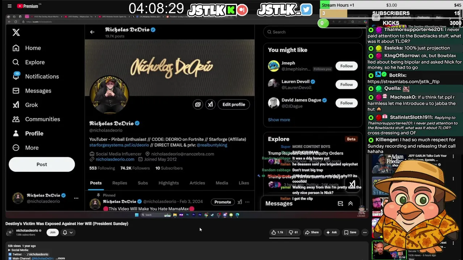
Task: Open the @realbuntyking mention link
Action: [212, 145]
